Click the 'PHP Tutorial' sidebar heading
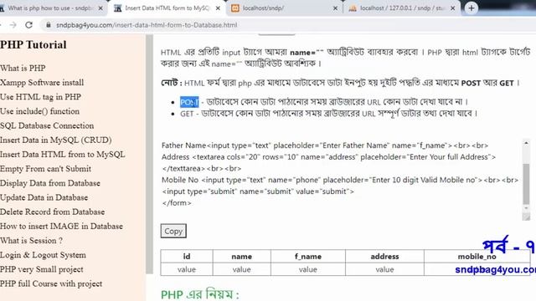536x301 pixels. tap(33, 44)
